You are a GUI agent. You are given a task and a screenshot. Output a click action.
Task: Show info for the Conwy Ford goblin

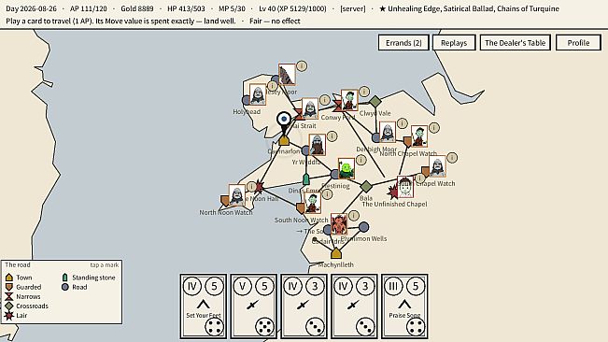pyautogui.click(x=364, y=92)
